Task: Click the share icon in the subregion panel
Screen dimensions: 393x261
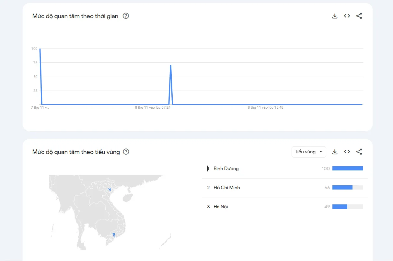Action: (359, 152)
